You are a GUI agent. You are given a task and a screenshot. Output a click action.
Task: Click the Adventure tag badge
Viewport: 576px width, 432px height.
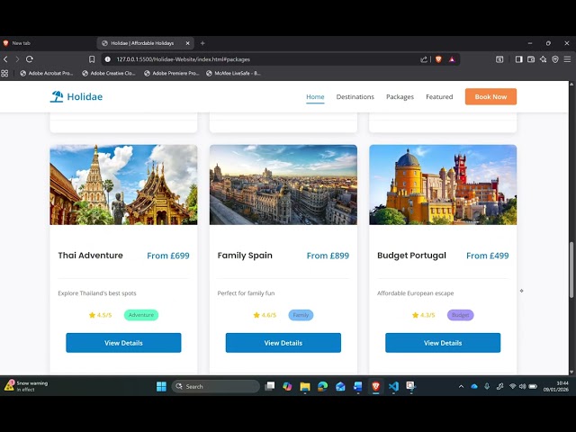[x=141, y=315]
